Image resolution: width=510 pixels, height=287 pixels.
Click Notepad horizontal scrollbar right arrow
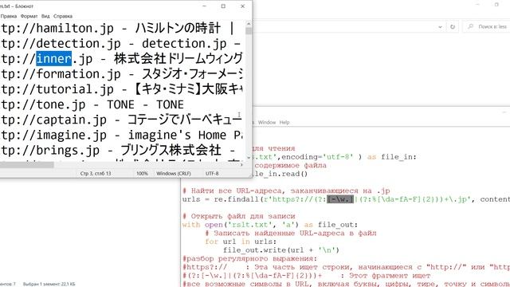tap(241, 165)
